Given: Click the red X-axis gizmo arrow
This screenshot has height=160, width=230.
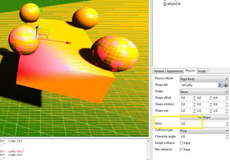Looking at the screenshot, I should click(68, 43).
